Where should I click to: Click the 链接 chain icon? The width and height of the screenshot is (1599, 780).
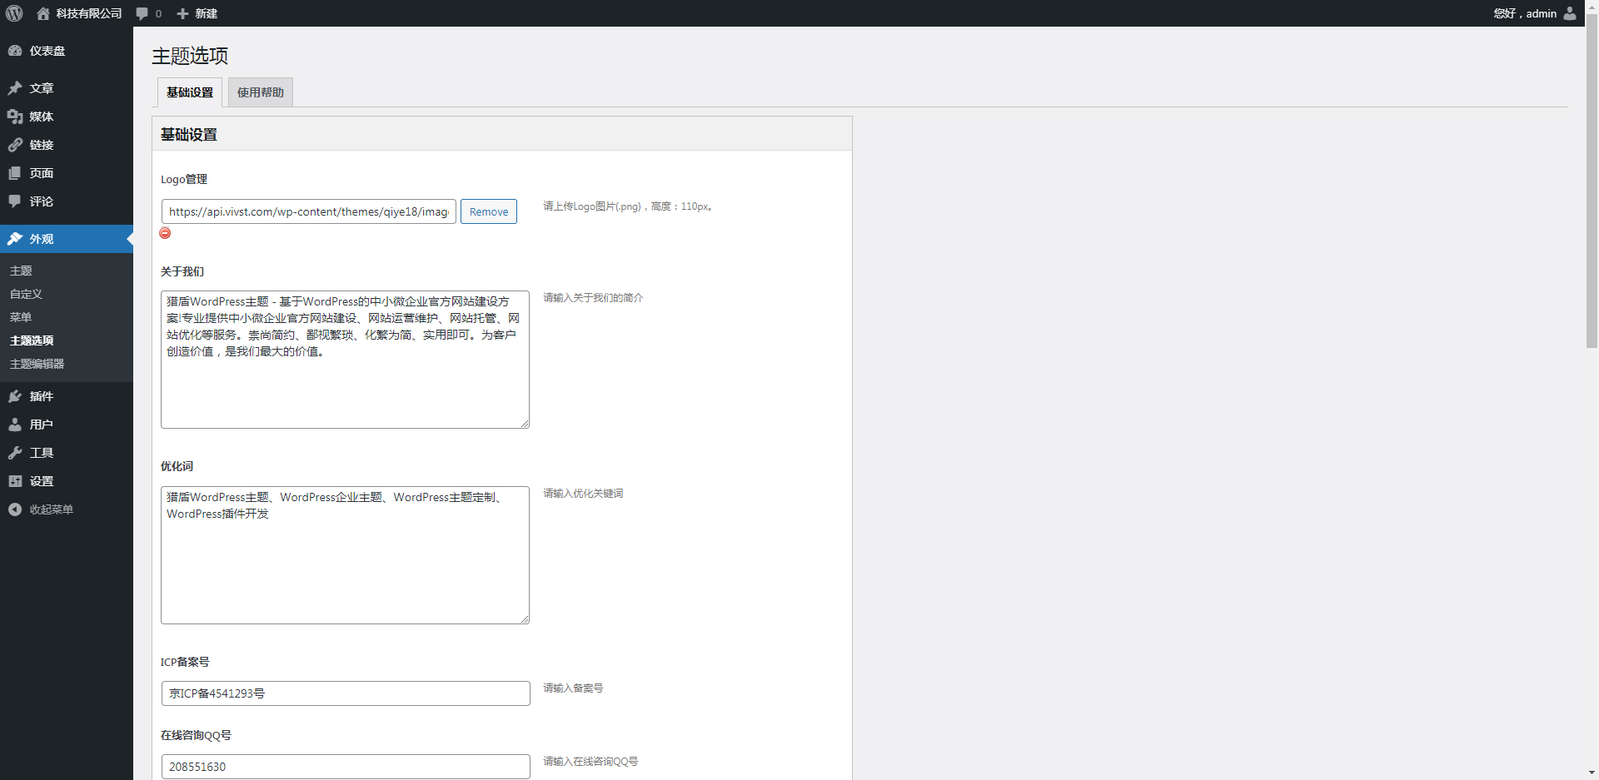[x=15, y=145]
